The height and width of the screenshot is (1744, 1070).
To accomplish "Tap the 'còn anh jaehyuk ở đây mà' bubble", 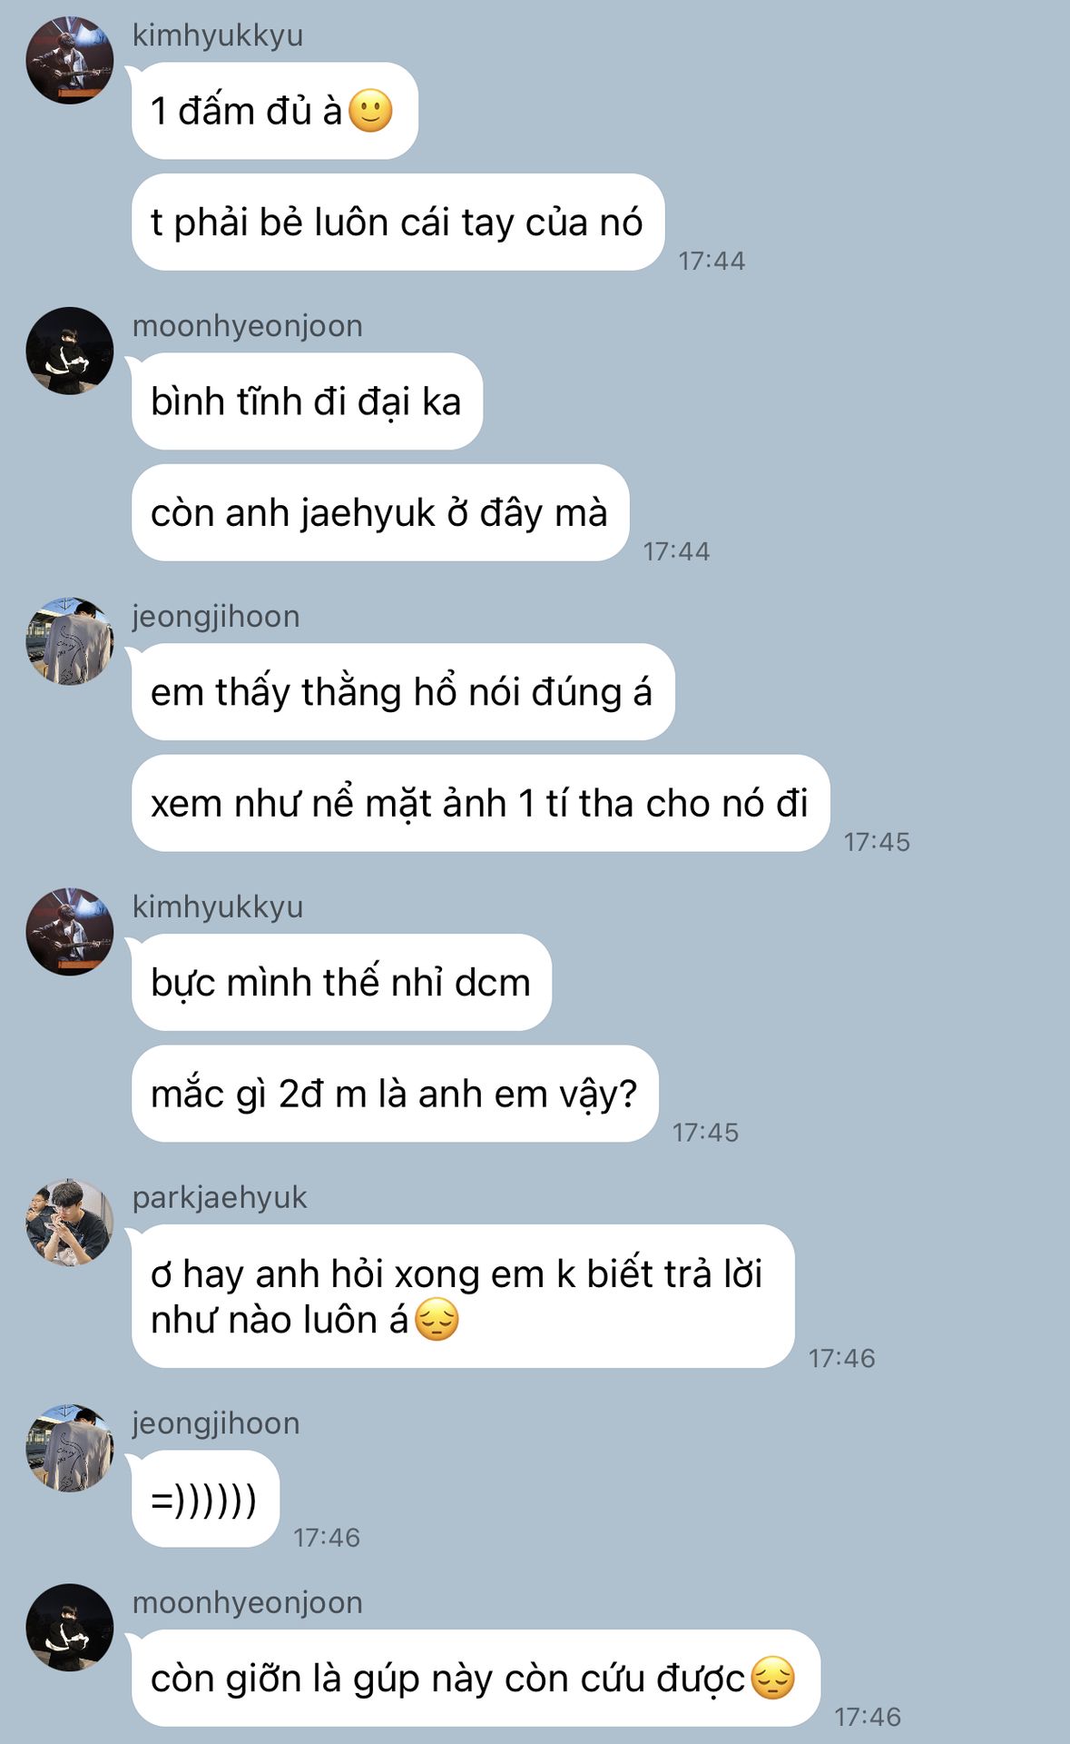I will [x=380, y=512].
